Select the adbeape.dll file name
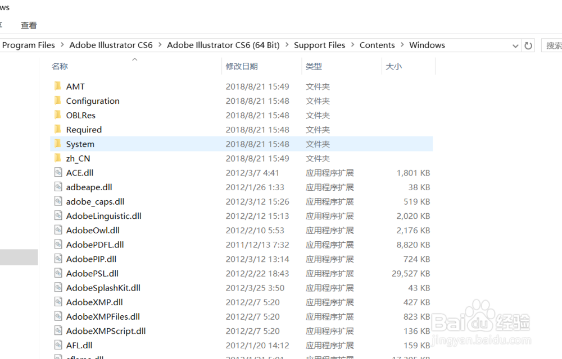The height and width of the screenshot is (359, 562). (x=89, y=187)
